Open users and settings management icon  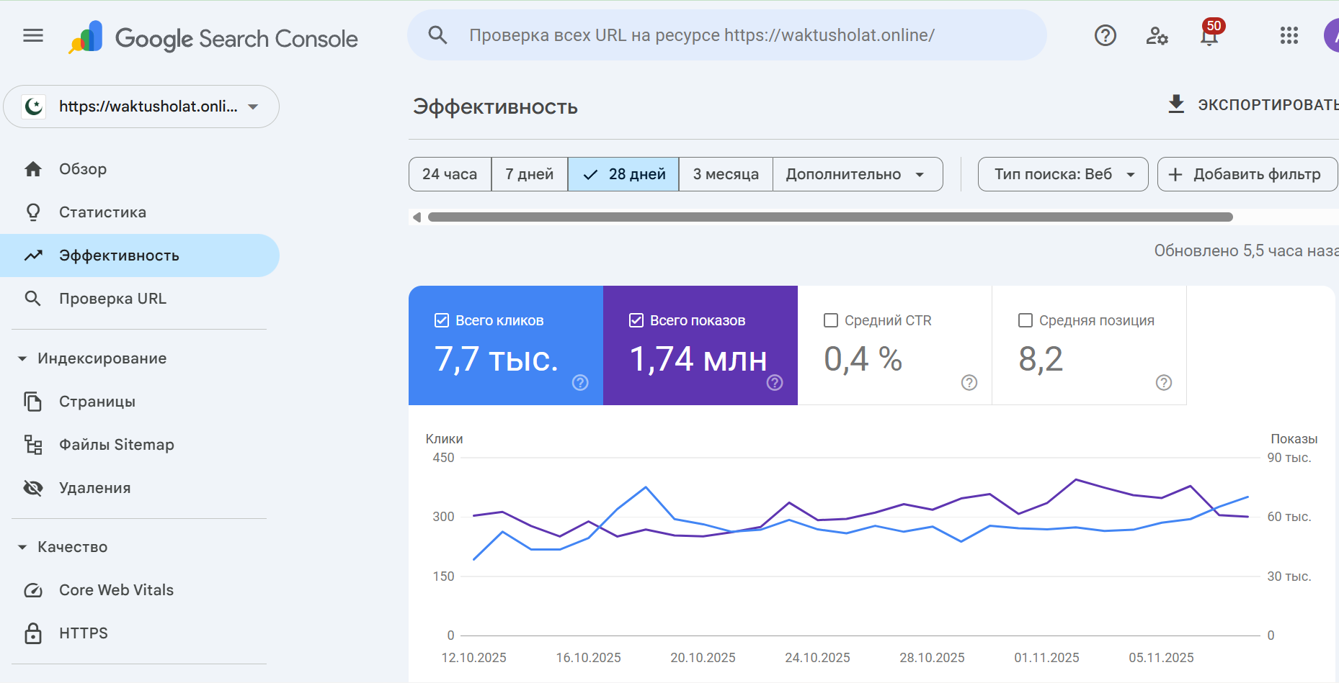coord(1157,35)
